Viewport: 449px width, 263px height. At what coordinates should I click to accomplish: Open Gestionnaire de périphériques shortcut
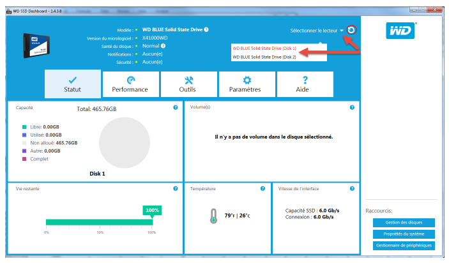pos(404,245)
